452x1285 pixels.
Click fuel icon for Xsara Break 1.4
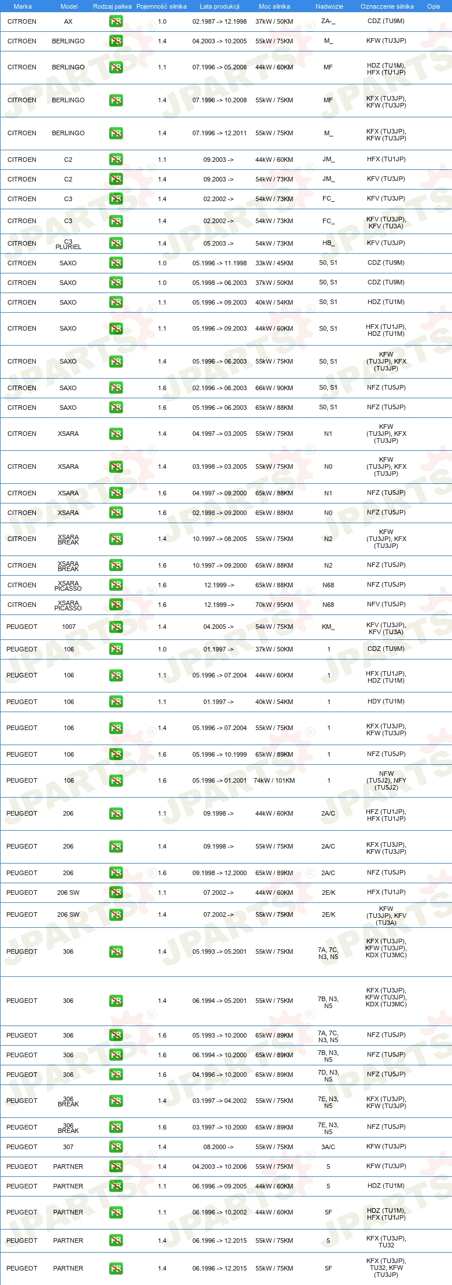pos(116,539)
